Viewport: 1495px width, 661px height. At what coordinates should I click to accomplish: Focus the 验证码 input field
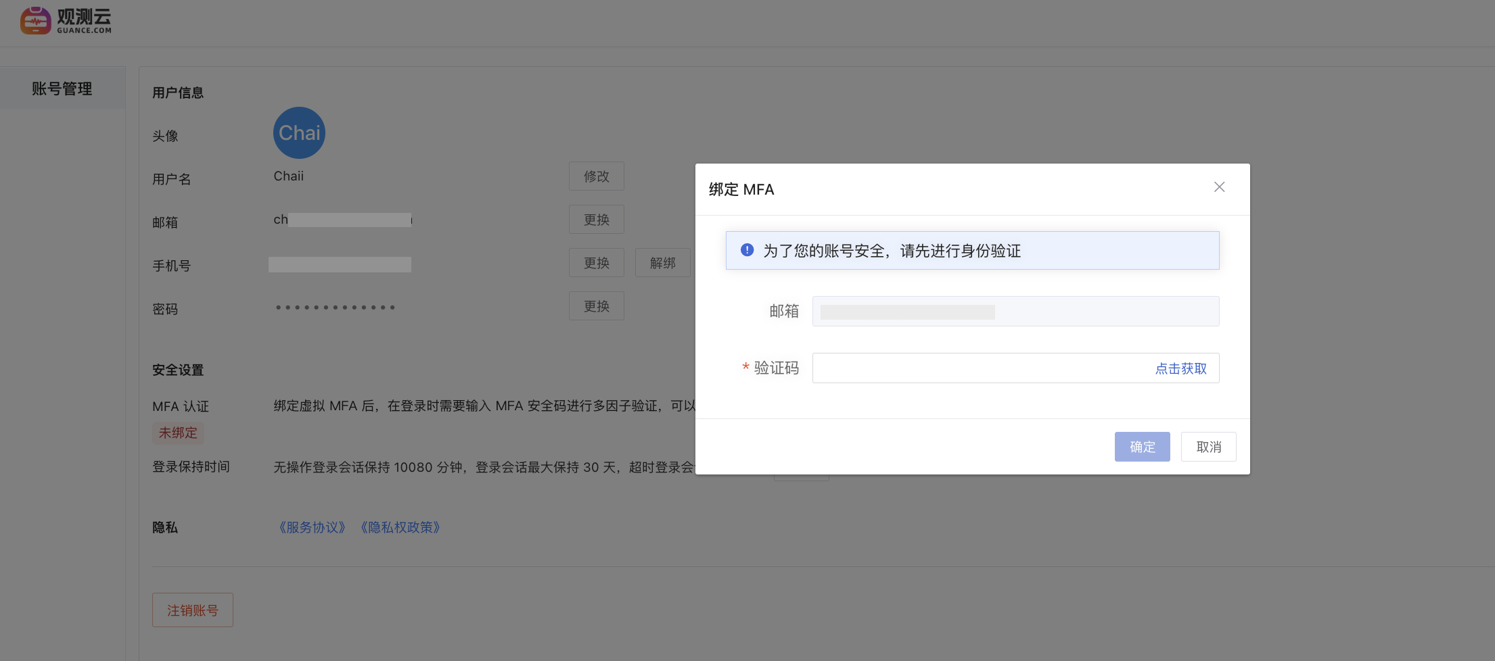pyautogui.click(x=981, y=368)
